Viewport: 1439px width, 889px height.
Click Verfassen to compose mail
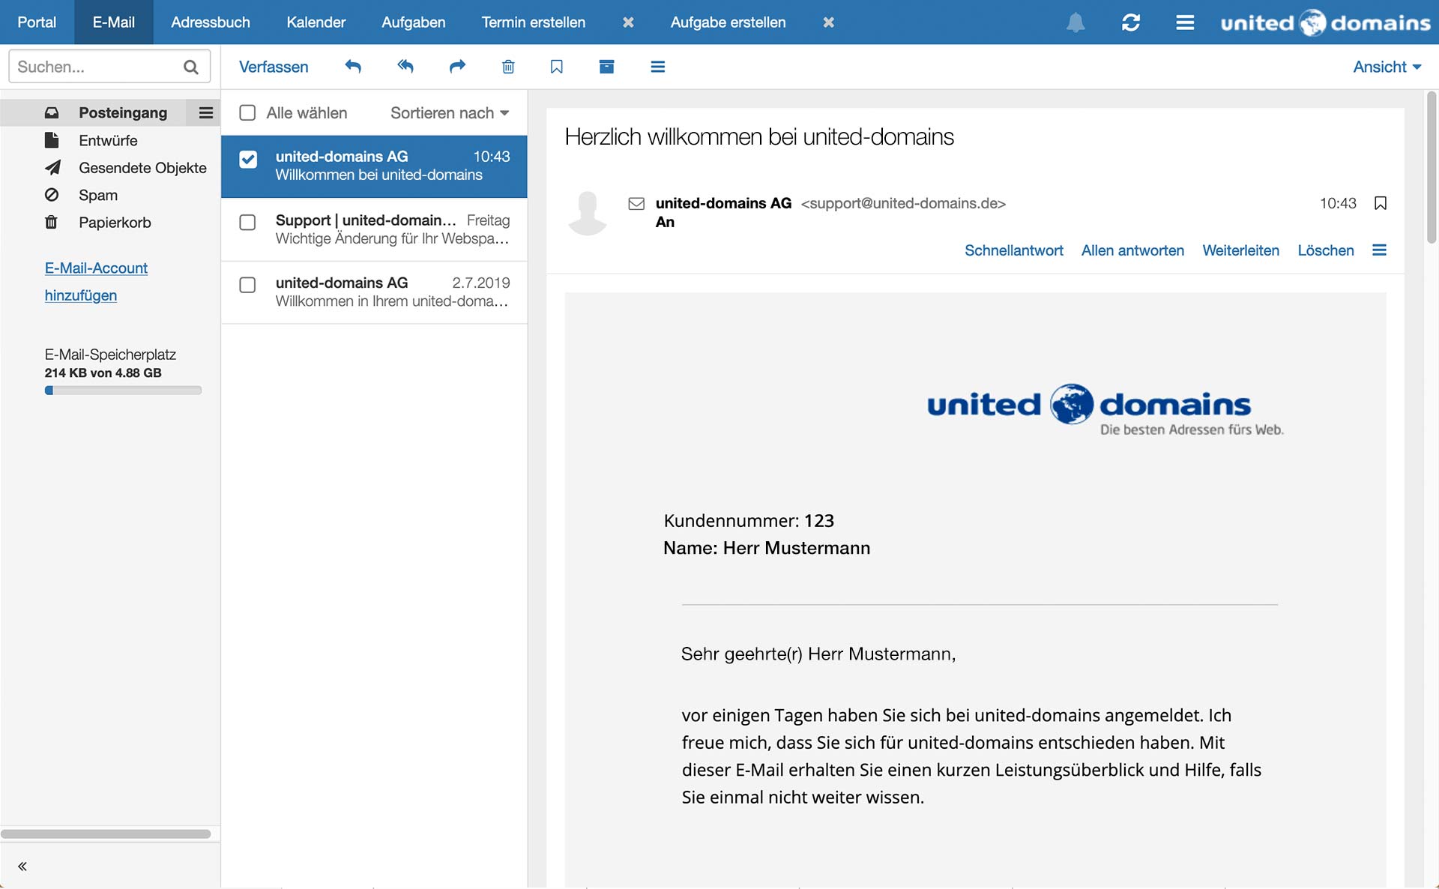tap(274, 67)
